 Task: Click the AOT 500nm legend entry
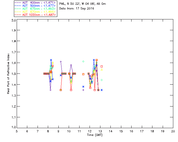pos(35,6)
